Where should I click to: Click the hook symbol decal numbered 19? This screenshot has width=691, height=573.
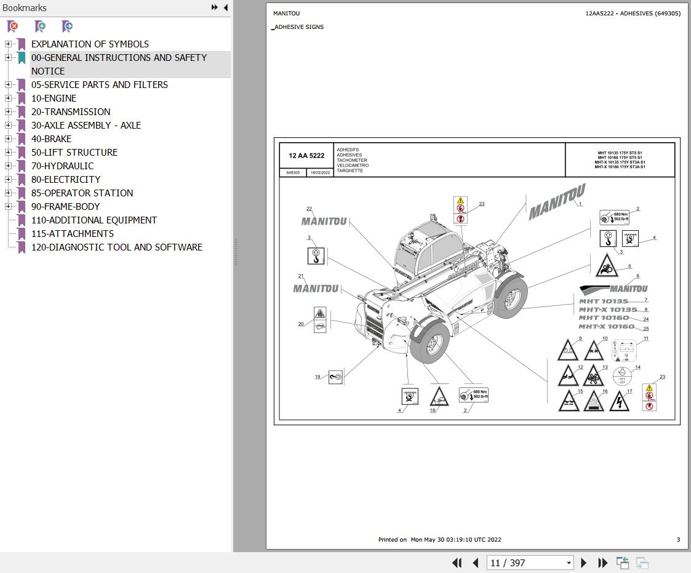(336, 377)
